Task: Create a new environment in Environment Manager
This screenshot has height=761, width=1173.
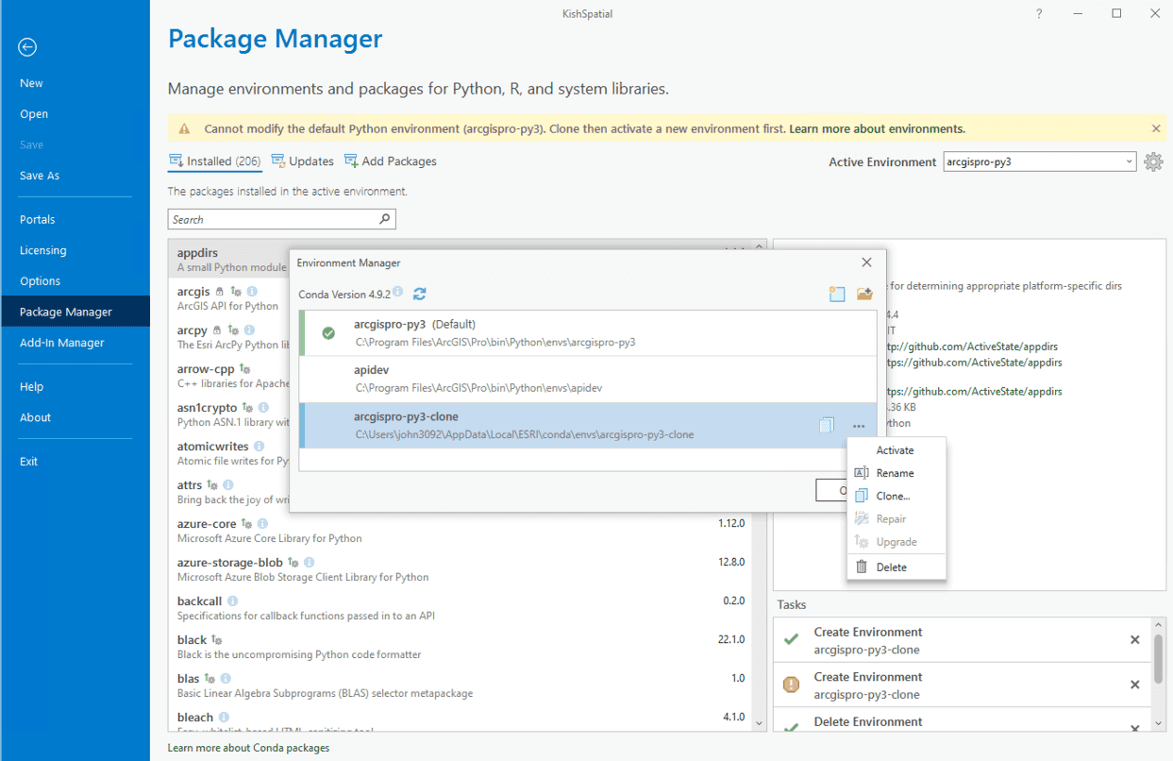Action: click(x=837, y=294)
